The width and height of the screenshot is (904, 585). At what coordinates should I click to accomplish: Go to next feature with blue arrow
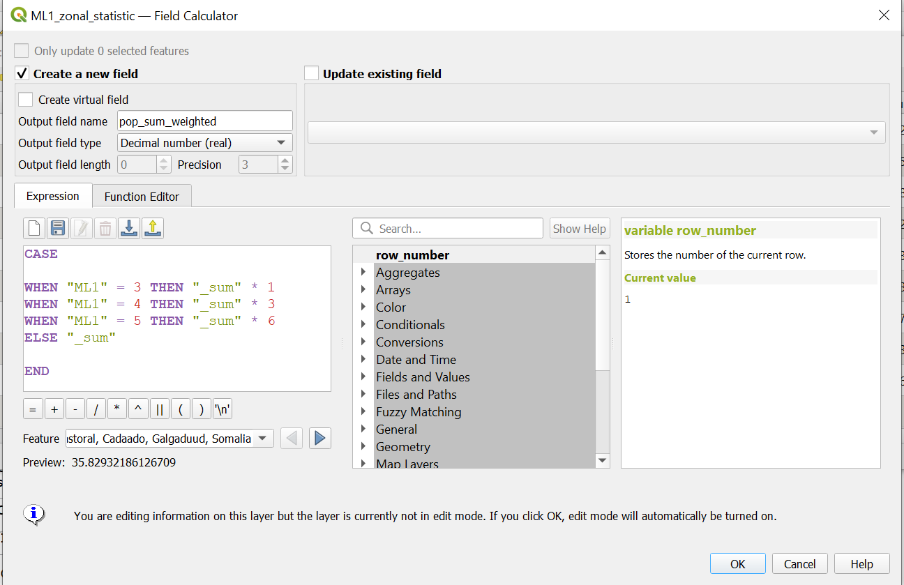[x=319, y=439]
